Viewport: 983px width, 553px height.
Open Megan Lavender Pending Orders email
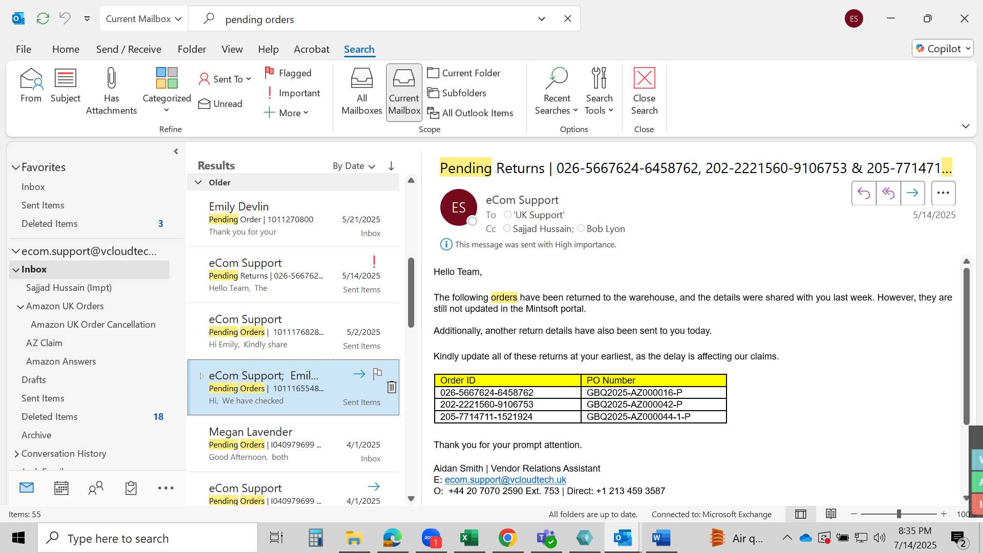(293, 444)
